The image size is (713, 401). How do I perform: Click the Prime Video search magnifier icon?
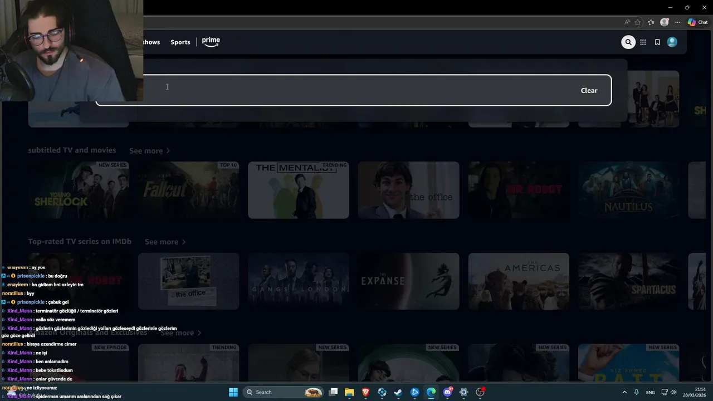tap(628, 42)
